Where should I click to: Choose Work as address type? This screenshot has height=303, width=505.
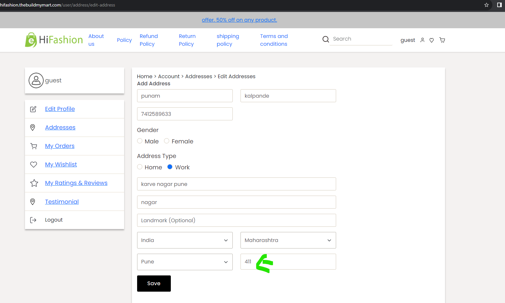(170, 167)
